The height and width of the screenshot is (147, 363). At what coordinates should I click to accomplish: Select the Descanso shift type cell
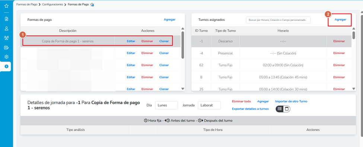[225, 41]
